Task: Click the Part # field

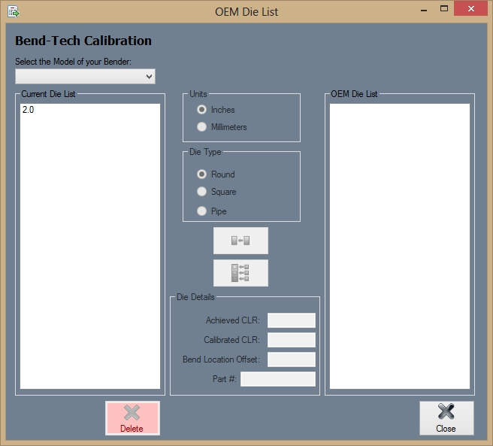Action: point(278,379)
